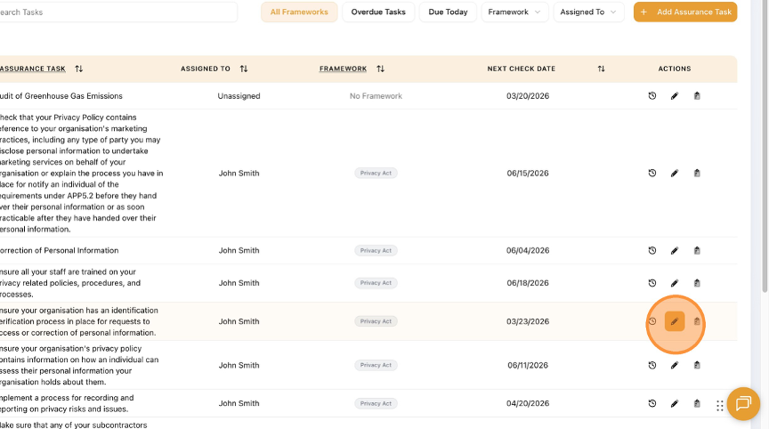Open the chat widget bubble

741,403
